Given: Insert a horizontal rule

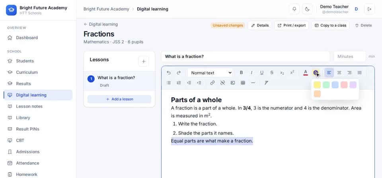Looking at the screenshot, I should tap(253, 83).
